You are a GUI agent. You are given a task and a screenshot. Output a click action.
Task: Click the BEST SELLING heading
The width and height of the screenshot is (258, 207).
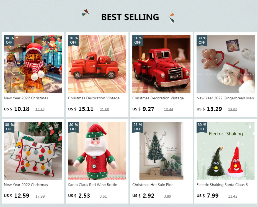(130, 17)
